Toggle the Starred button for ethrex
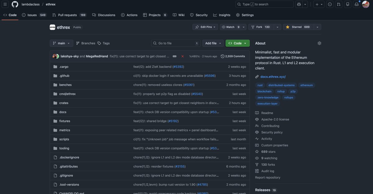The height and width of the screenshot is (194, 373). coord(298,27)
